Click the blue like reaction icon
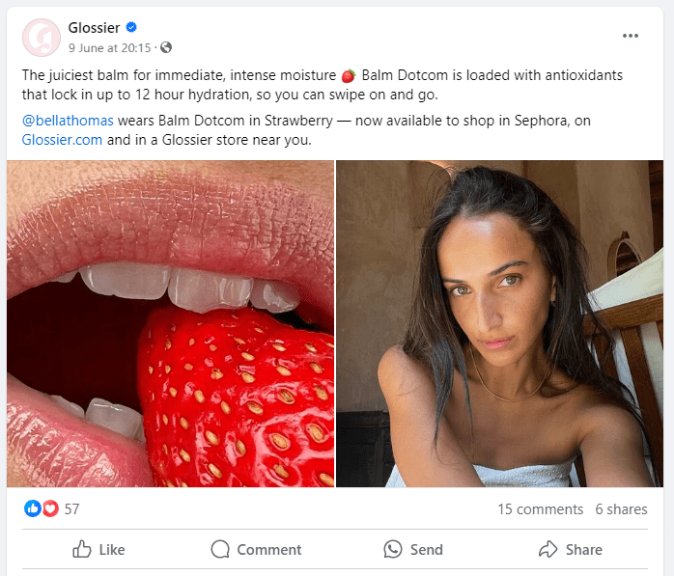Viewport: 674px width, 576px height. coord(32,508)
